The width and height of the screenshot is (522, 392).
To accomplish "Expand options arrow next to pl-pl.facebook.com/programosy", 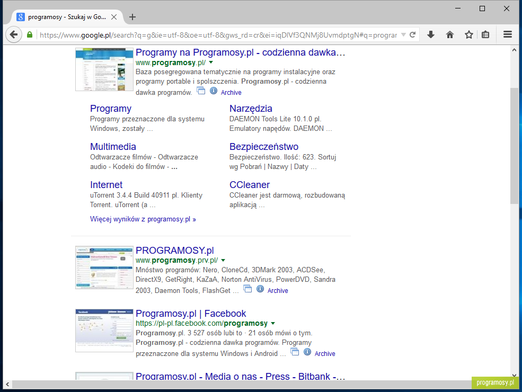I will pos(273,323).
